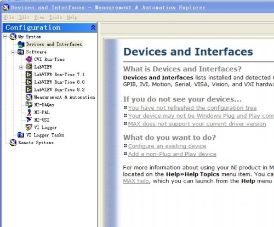Click the NI-PAL icon

[29, 112]
